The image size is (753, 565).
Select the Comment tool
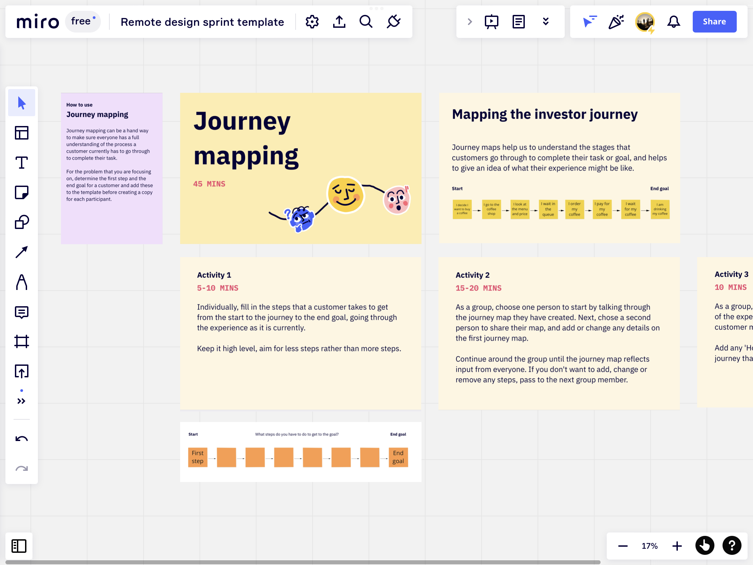coord(21,312)
